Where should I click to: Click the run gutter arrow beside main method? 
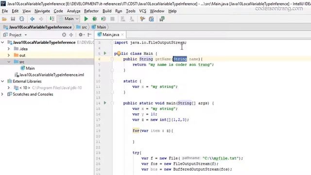pos(105,103)
